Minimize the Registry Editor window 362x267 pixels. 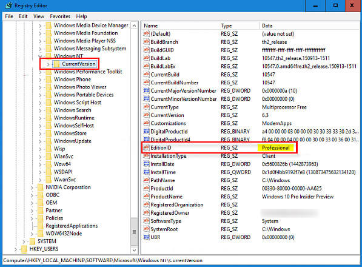[x=315, y=5]
